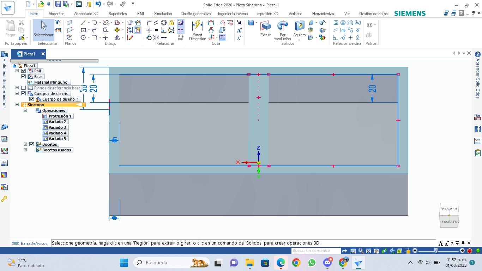Click the Agujero hole tool icon
Viewport: 482px width, 271px height.
click(300, 26)
